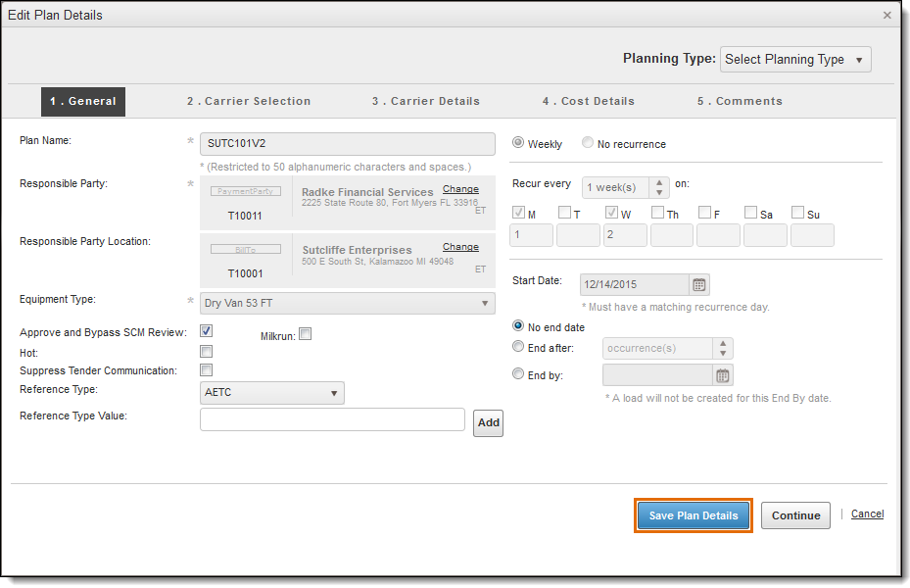This screenshot has height=588, width=910.
Task: Check the Friday recurrence checkbox
Action: [704, 213]
